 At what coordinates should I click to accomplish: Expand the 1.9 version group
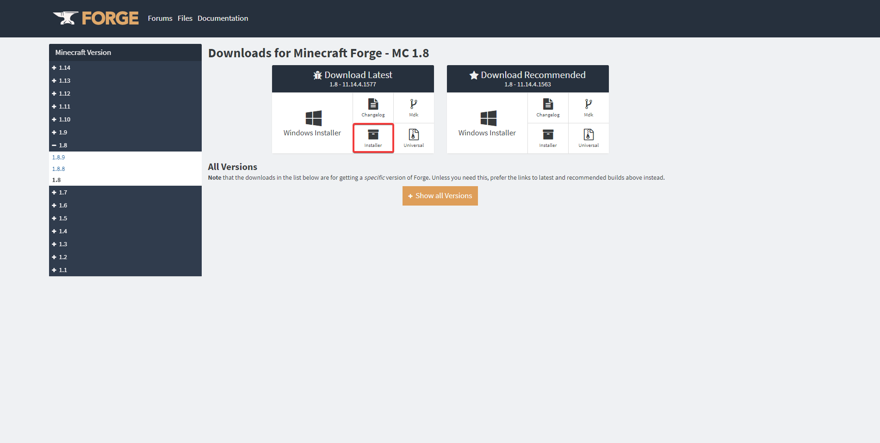click(x=125, y=132)
